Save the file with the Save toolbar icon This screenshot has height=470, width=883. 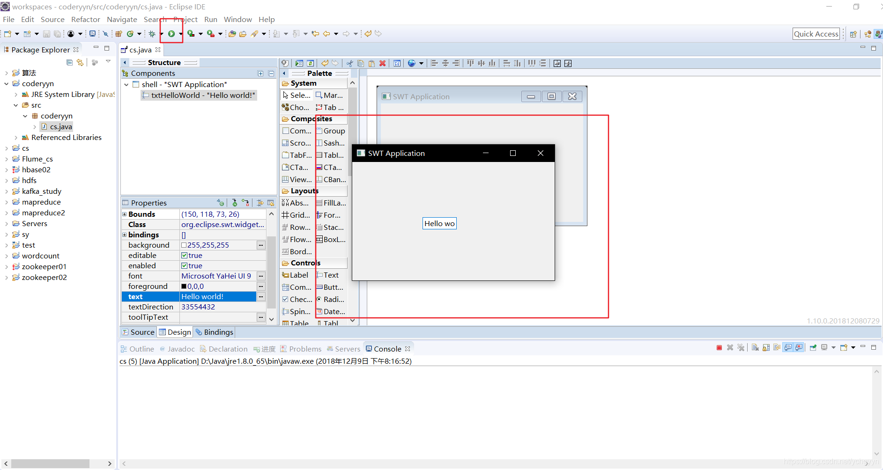[x=46, y=33]
